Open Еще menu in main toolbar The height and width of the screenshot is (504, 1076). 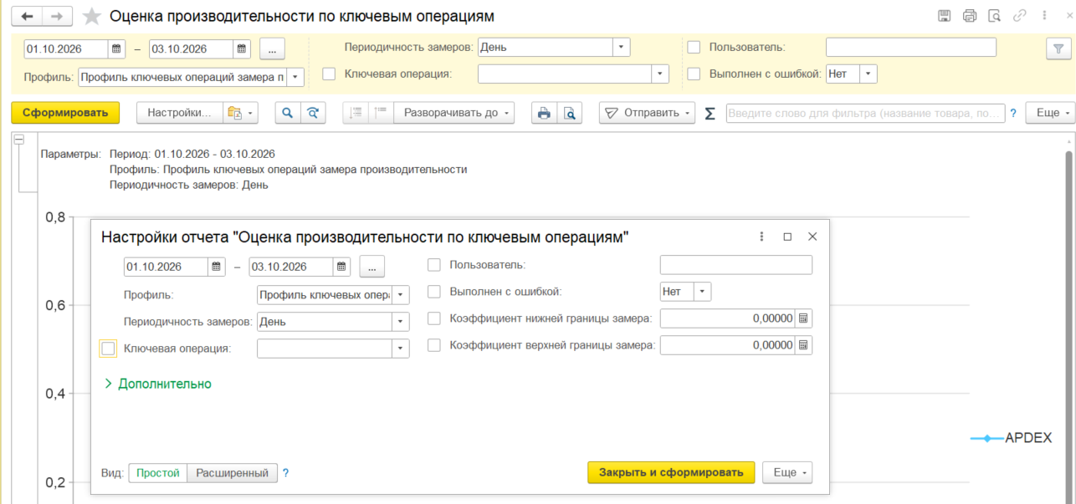(1049, 113)
